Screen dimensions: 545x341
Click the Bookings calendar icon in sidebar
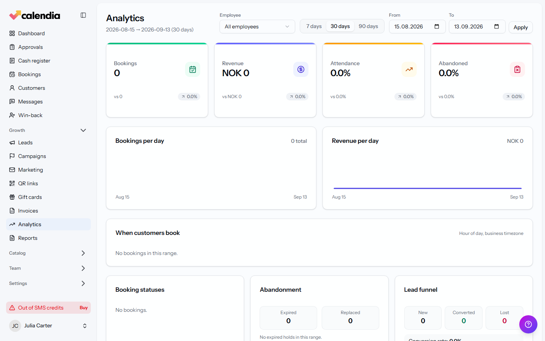tap(12, 74)
